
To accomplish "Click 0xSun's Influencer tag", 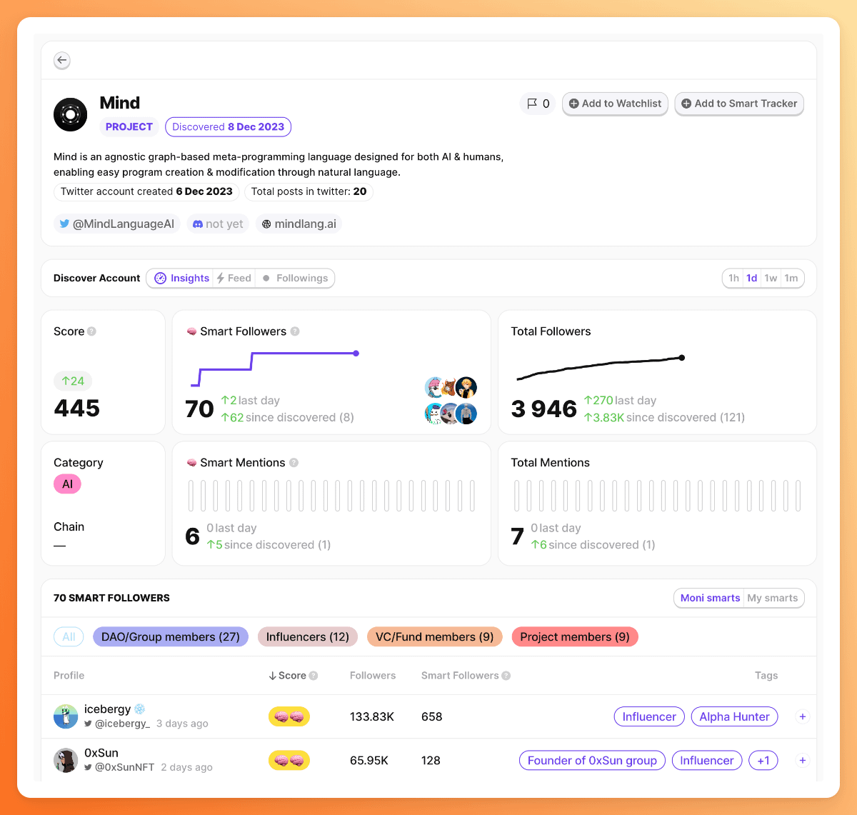I will click(707, 760).
